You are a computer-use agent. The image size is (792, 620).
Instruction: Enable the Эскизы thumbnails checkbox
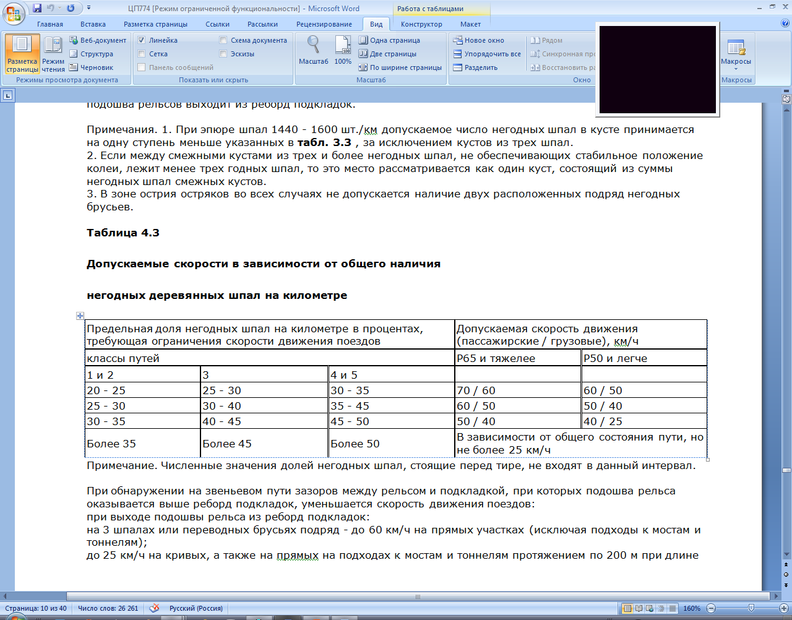[x=223, y=54]
